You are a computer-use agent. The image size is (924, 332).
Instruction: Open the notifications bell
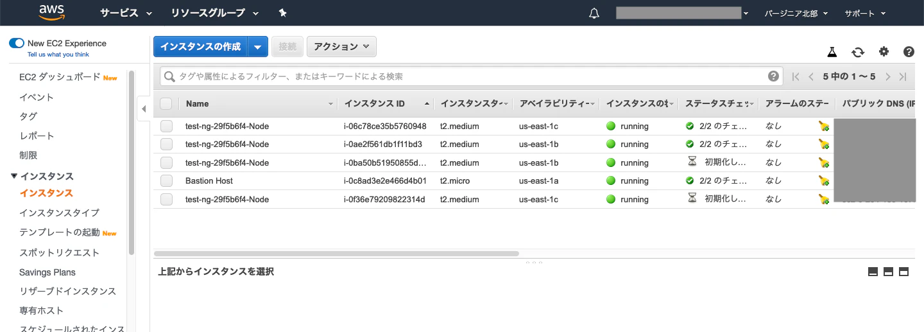tap(594, 13)
